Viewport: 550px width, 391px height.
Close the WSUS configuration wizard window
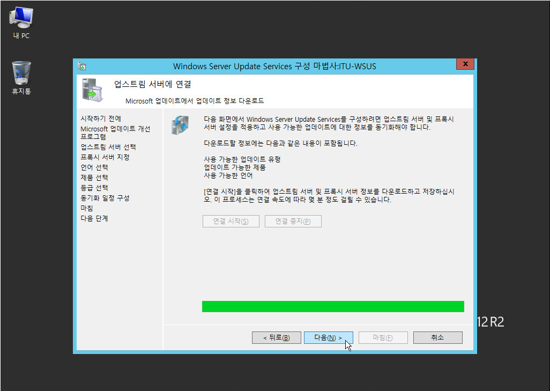tap(465, 64)
